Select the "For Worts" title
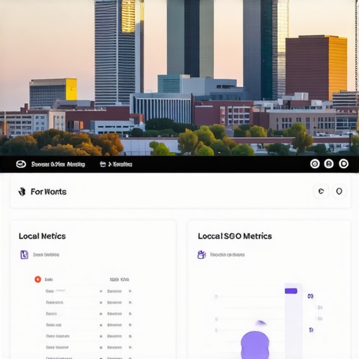The width and height of the screenshot is (359, 359). coord(48,191)
